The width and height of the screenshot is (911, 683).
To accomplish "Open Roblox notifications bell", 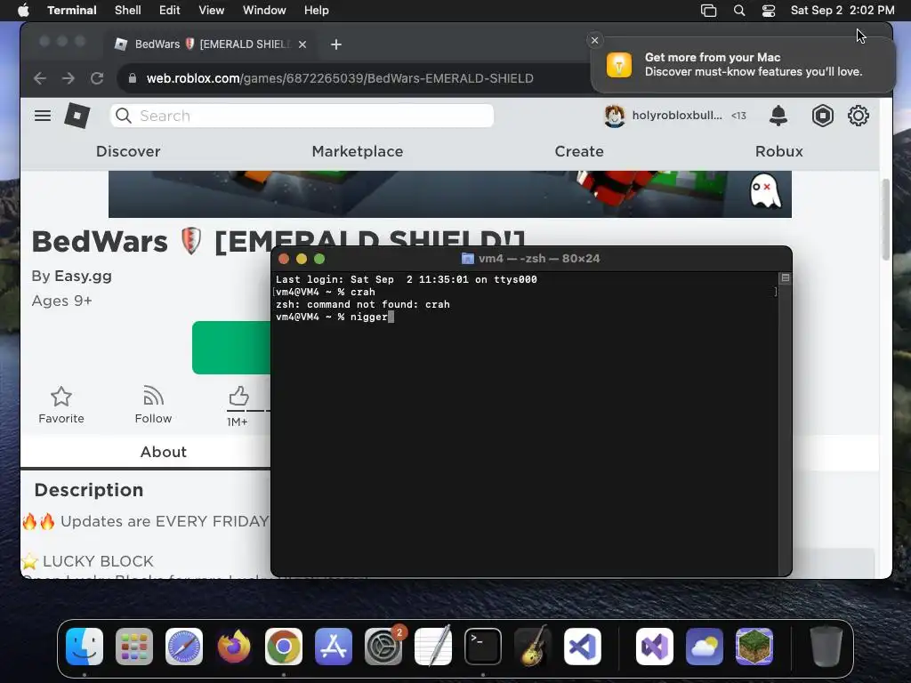I will pyautogui.click(x=778, y=116).
